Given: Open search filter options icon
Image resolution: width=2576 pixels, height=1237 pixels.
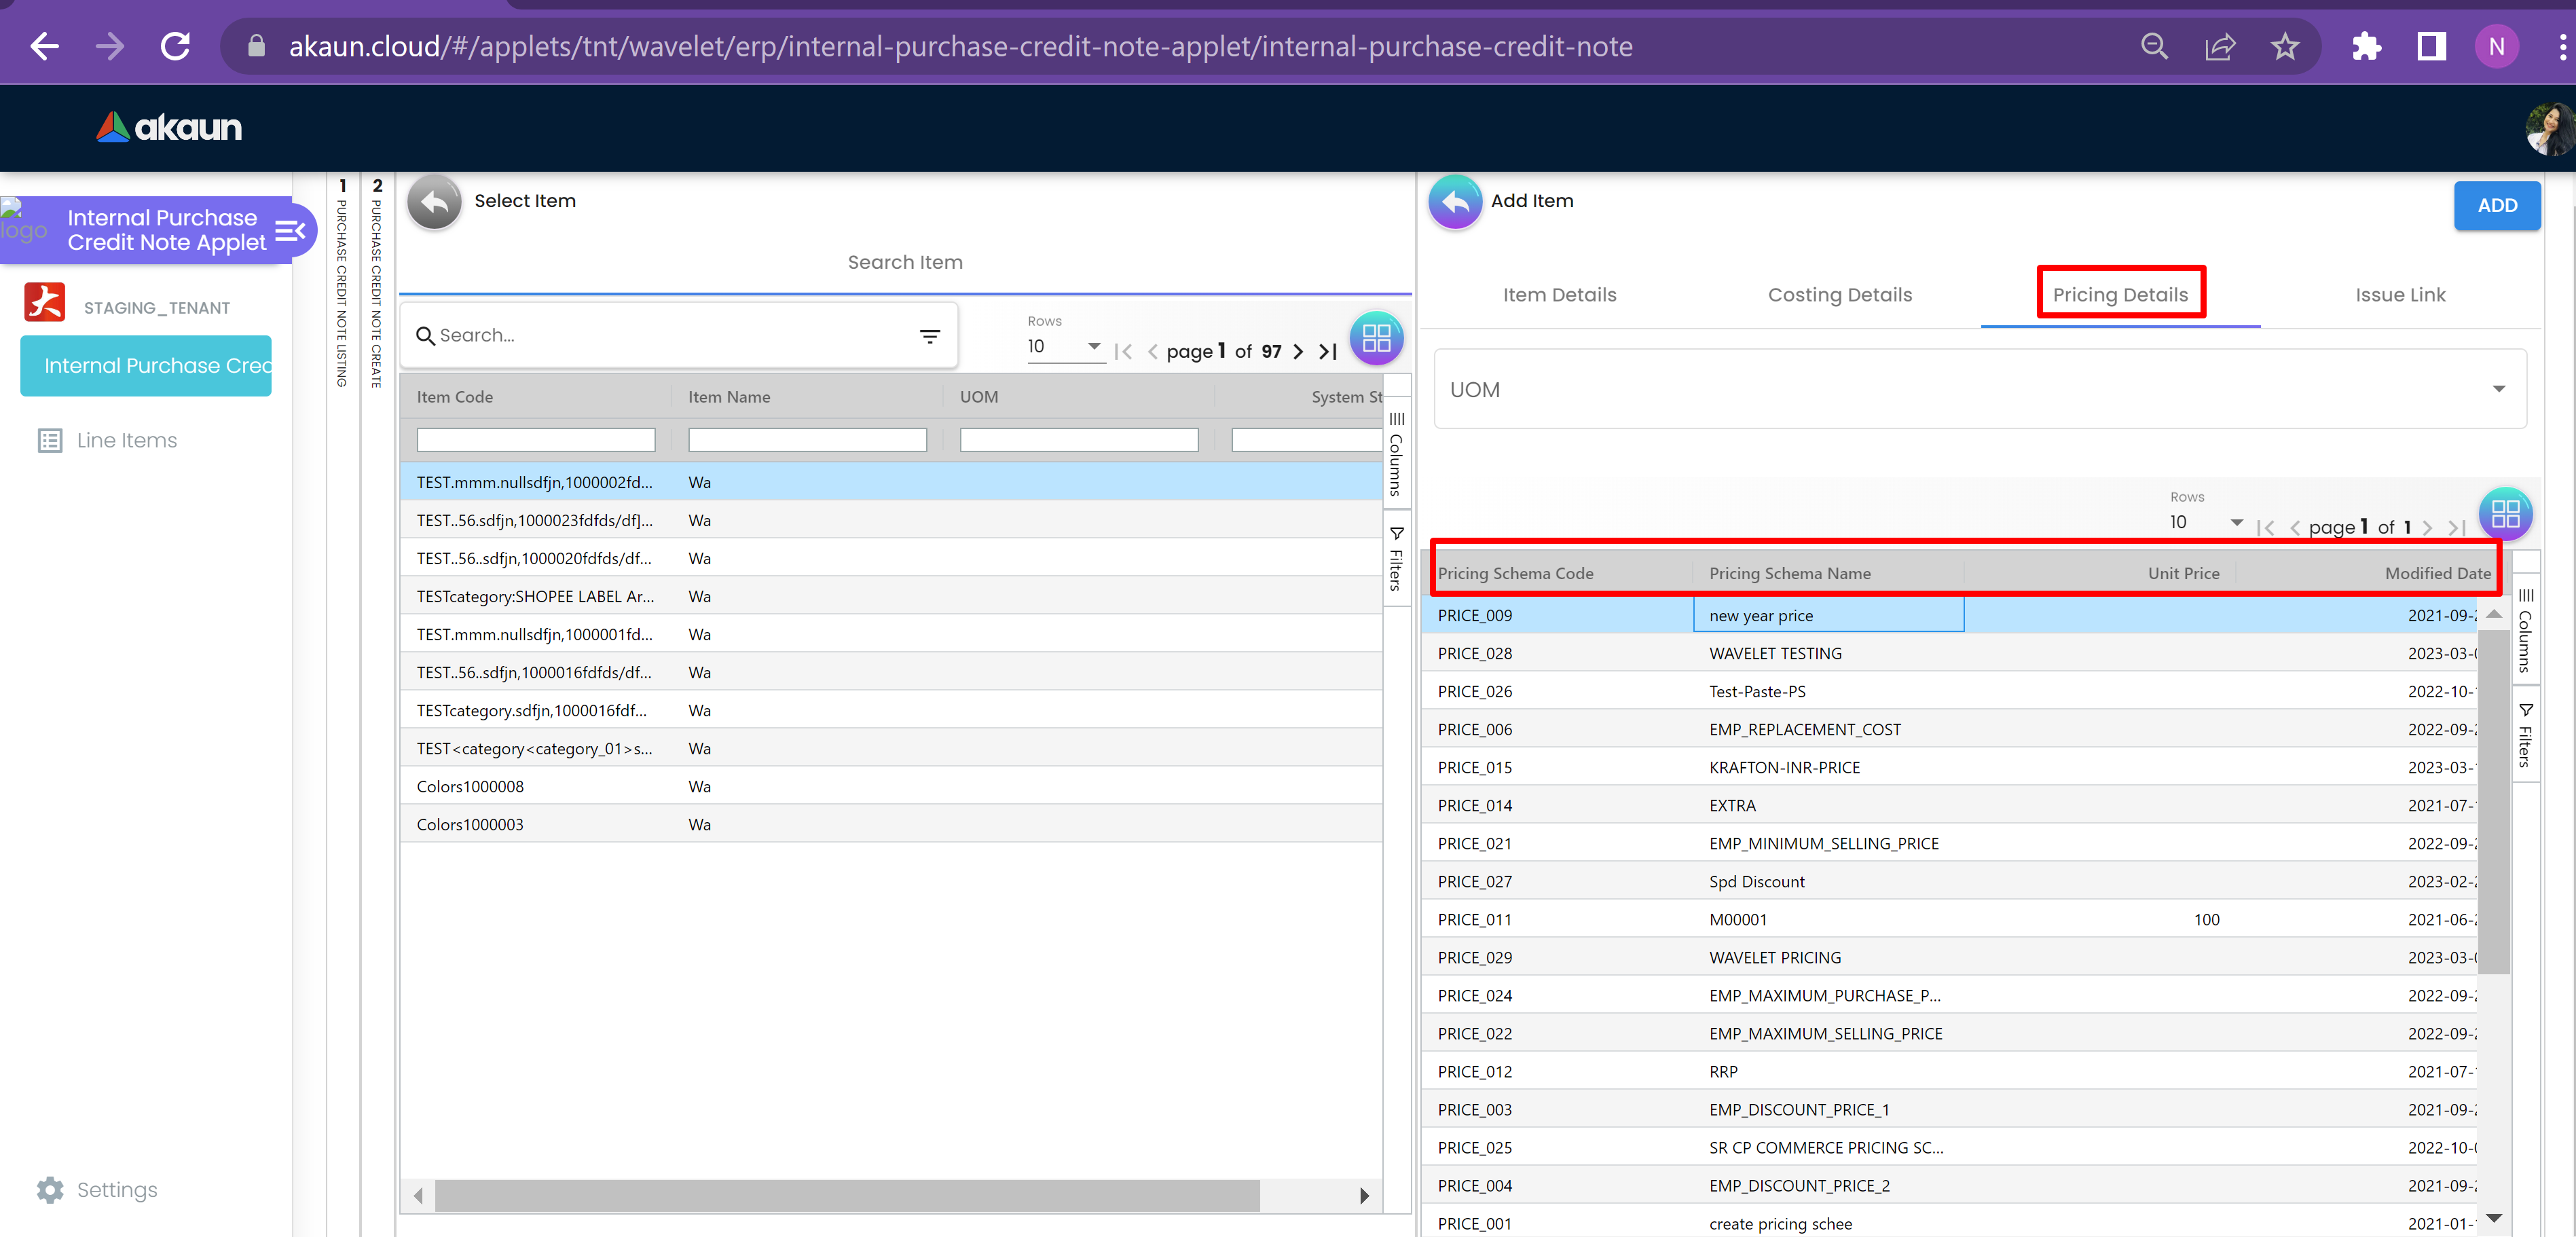Looking at the screenshot, I should click(x=929, y=336).
